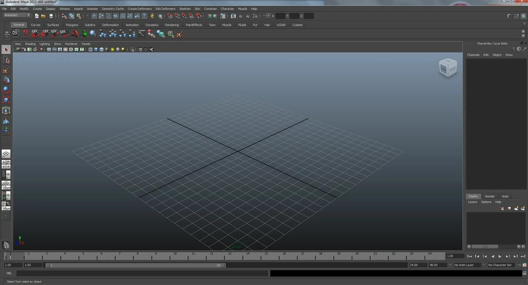Image resolution: width=528 pixels, height=285 pixels.
Task: Switch to Persp/Graph editor layout
Action: click(x=6, y=185)
